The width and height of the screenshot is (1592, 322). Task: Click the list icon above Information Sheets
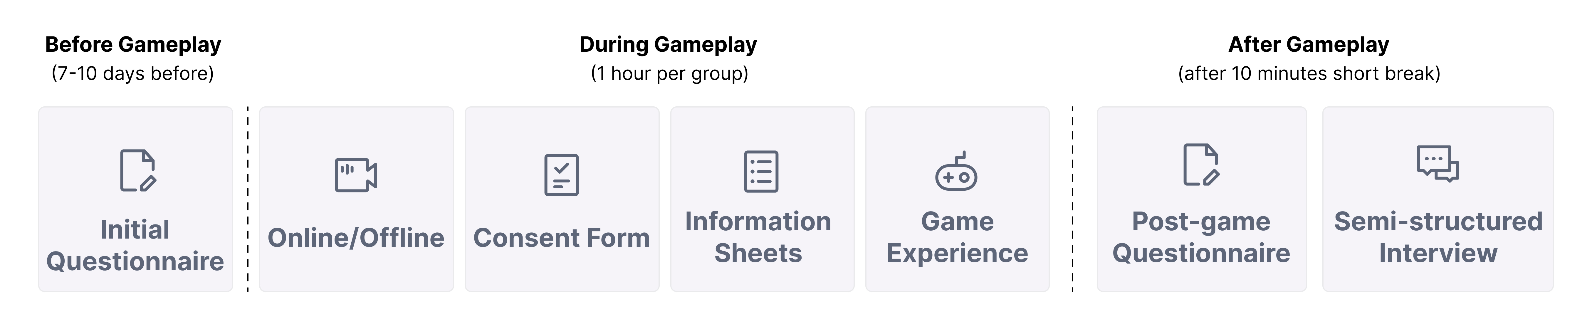(x=761, y=171)
